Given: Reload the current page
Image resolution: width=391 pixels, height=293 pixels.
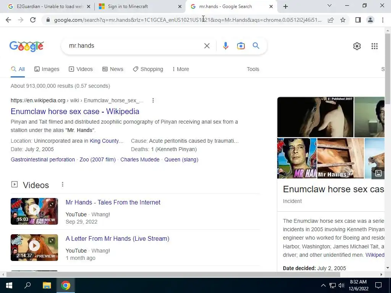Looking at the screenshot, I should tap(33, 20).
